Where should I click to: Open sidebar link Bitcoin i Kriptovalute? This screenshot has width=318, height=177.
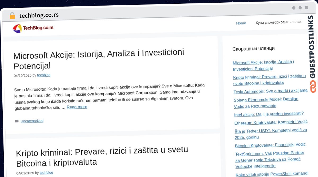[270, 145]
